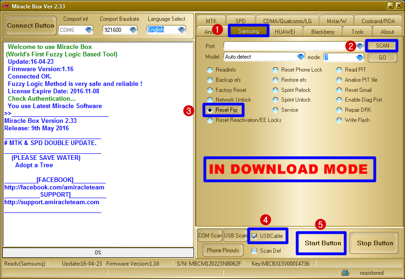Click the Ready(Samsung) status text

pos(25,264)
